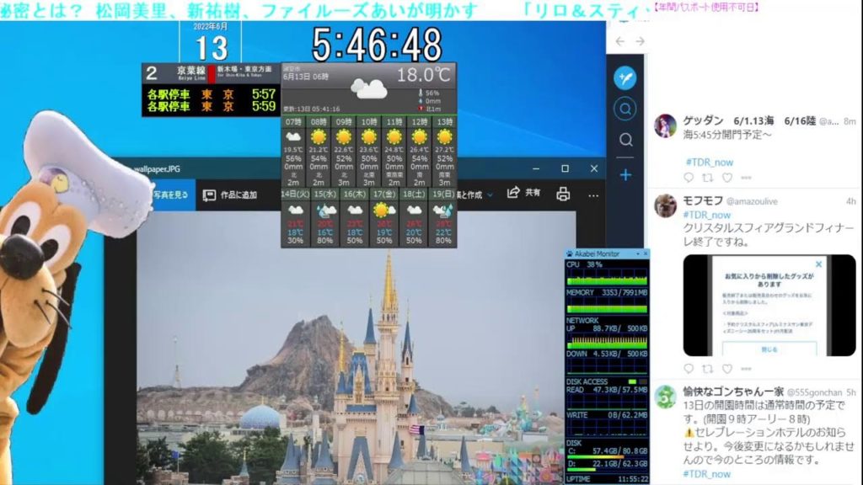Viewport: 863px width, 485px height.
Task: Like ゲッダン's tweet with the heart toggle
Action: [728, 177]
